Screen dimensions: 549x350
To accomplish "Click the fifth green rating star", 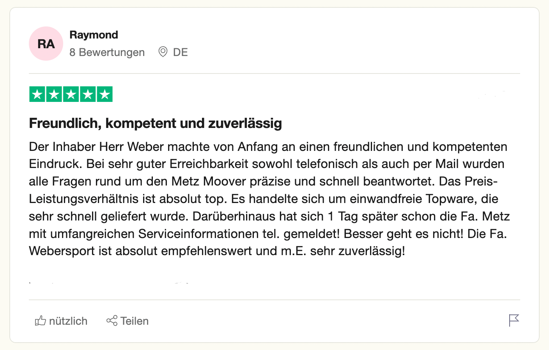I will click(105, 94).
